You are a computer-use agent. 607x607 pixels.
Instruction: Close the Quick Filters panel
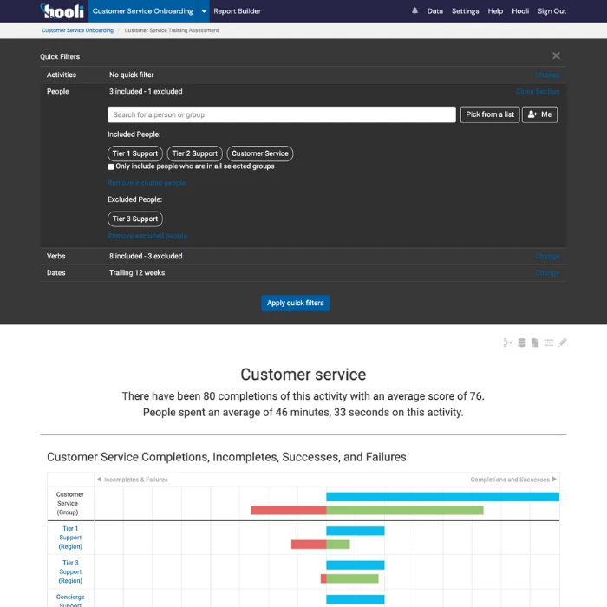coord(556,55)
